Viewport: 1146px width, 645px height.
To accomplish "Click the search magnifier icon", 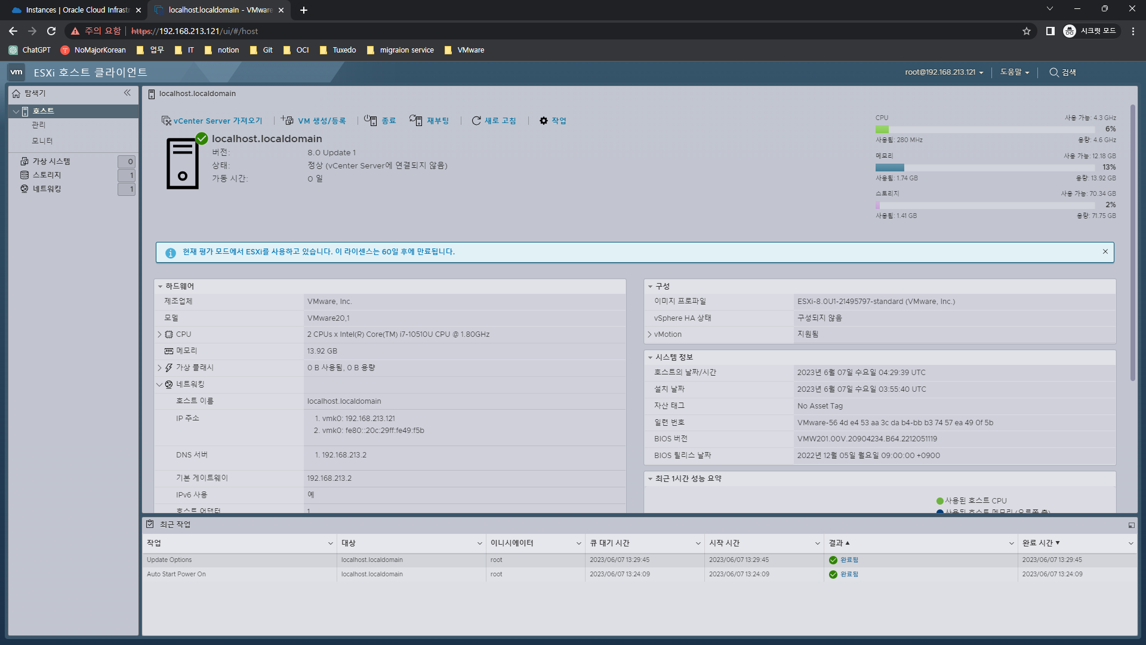I will [1054, 72].
